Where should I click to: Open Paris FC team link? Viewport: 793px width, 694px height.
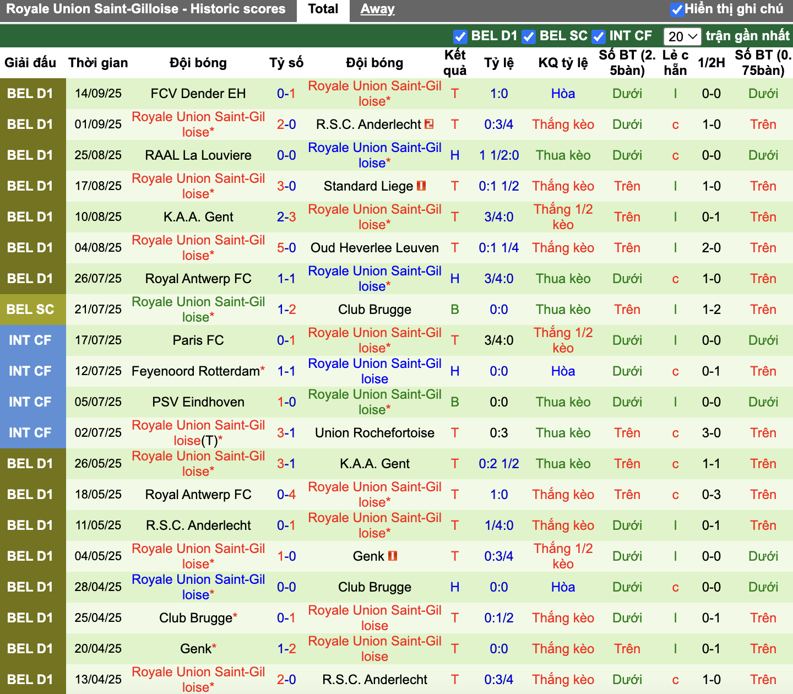coord(198,340)
